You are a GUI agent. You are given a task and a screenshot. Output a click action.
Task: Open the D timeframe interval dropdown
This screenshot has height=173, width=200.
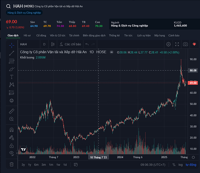(x=44, y=44)
